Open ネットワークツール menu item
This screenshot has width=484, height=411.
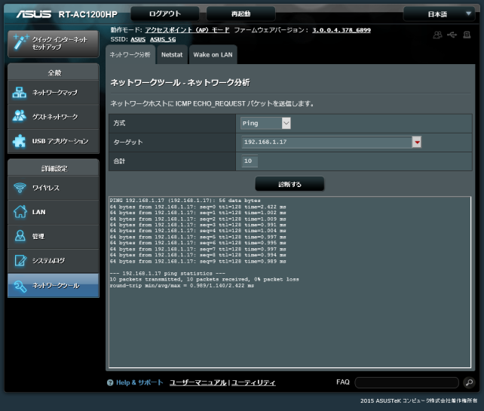53,286
